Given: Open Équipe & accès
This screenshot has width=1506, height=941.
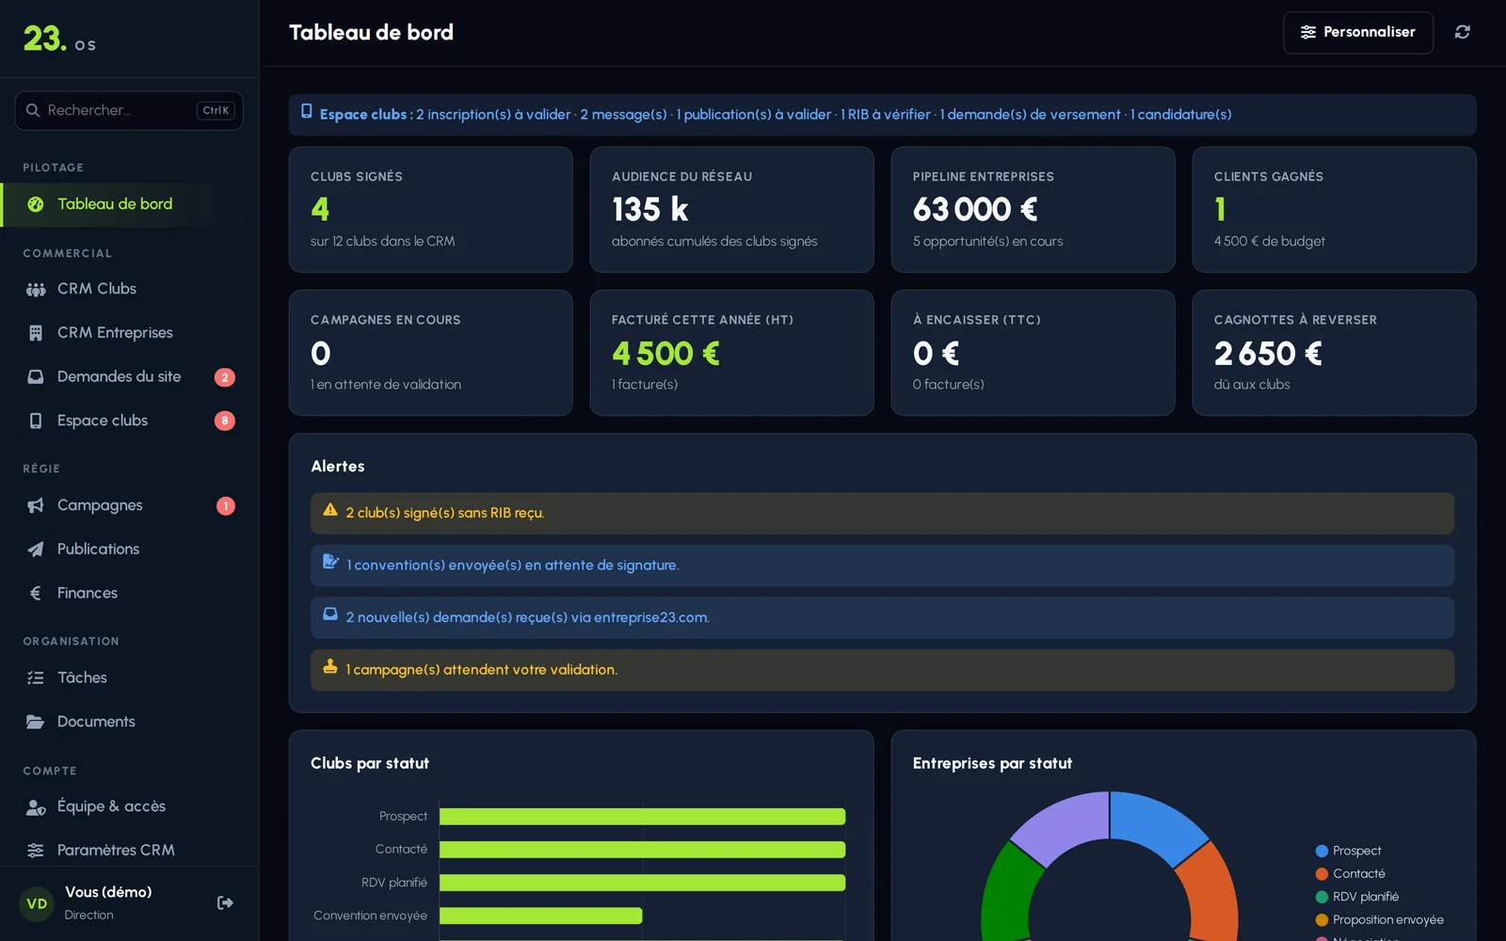Looking at the screenshot, I should coord(130,806).
